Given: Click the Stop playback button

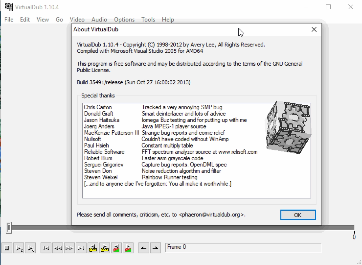Looking at the screenshot, I should (7, 248).
